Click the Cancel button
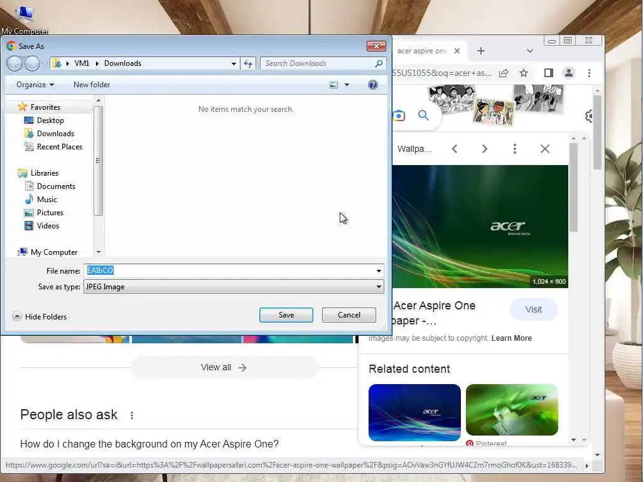The height and width of the screenshot is (482, 643). (x=349, y=315)
